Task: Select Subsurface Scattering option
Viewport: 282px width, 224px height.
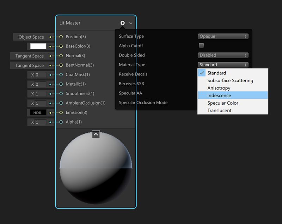Action: click(233, 80)
